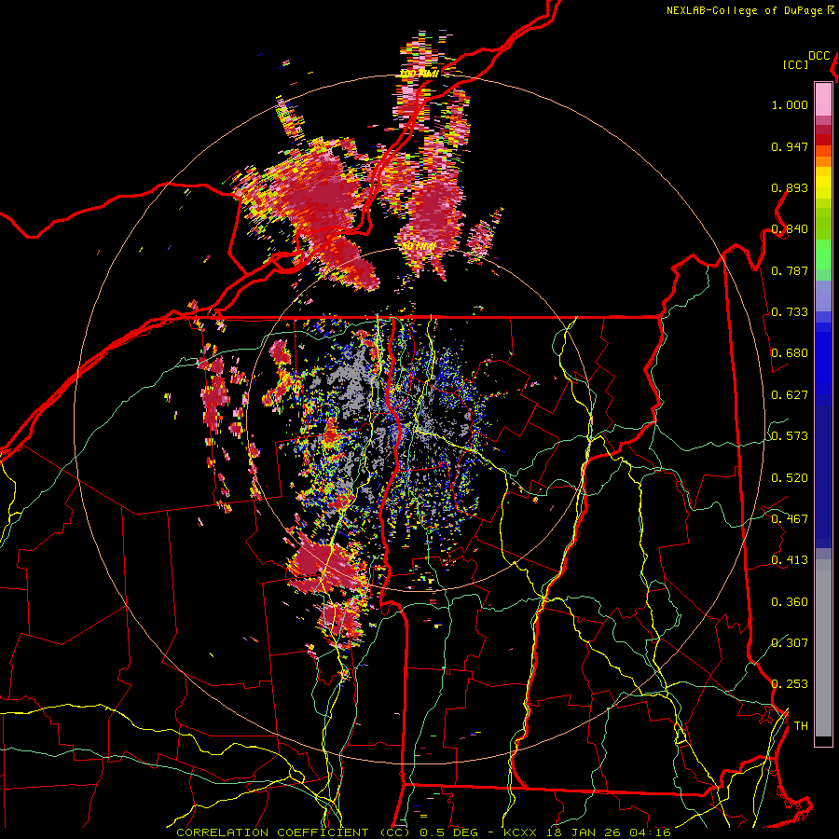
Task: Click the 50 NMI range ring label
Action: 419,246
